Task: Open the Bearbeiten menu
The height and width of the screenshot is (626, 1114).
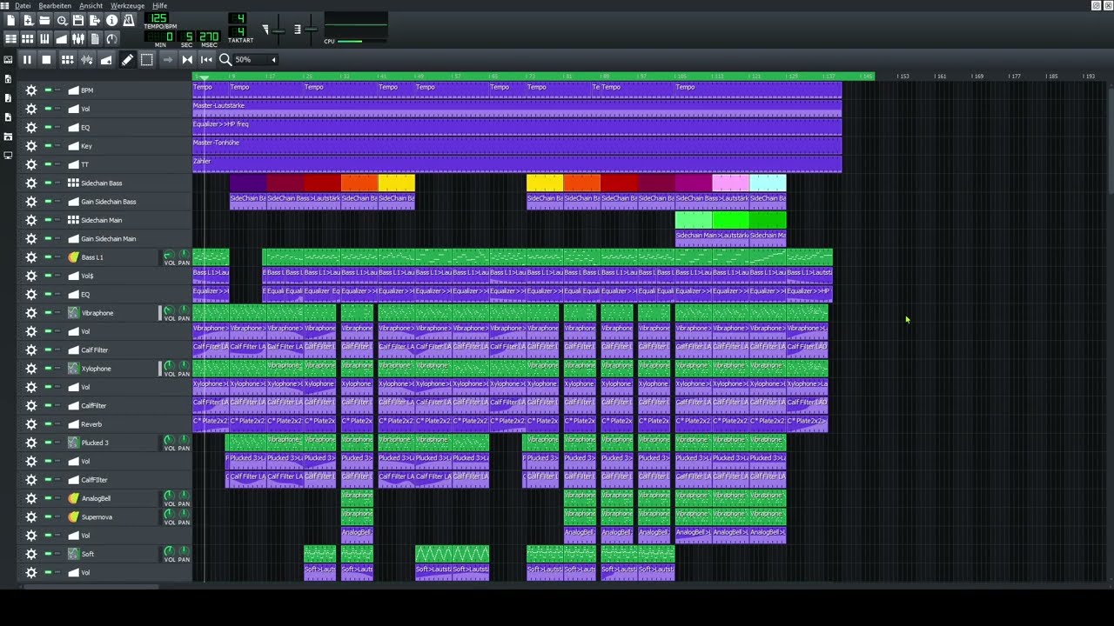Action: tap(55, 5)
